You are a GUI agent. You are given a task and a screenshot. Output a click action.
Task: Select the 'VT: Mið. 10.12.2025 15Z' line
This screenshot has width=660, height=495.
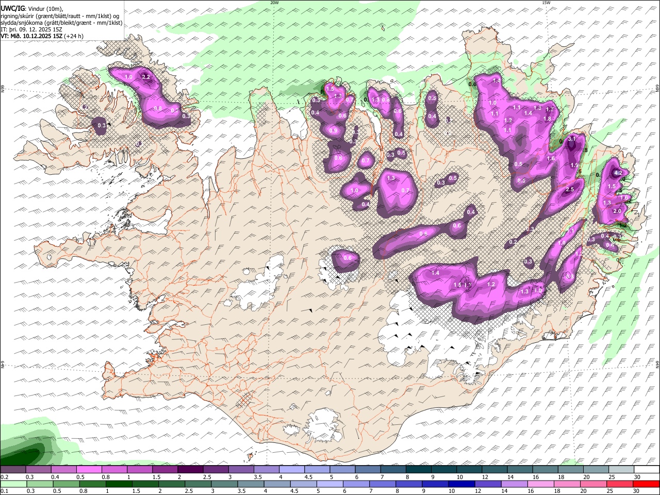click(x=32, y=36)
